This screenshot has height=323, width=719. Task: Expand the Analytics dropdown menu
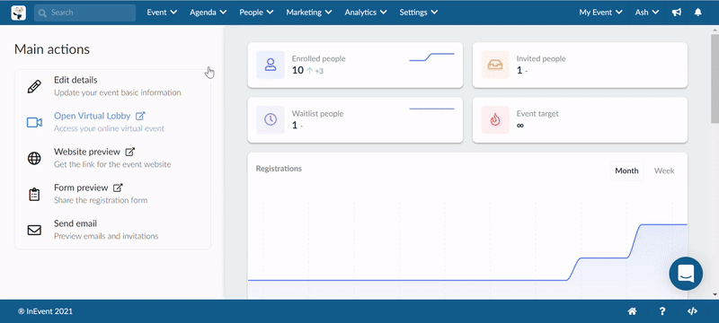(366, 13)
